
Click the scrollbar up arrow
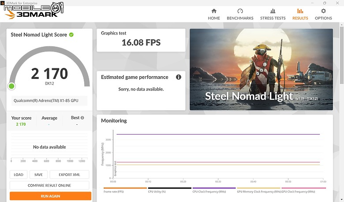click(x=342, y=24)
